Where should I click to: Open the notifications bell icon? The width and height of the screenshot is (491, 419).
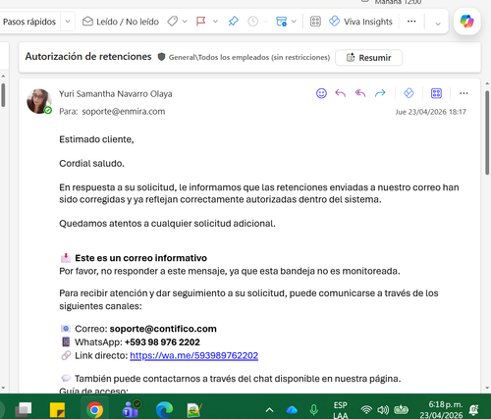coord(473,410)
